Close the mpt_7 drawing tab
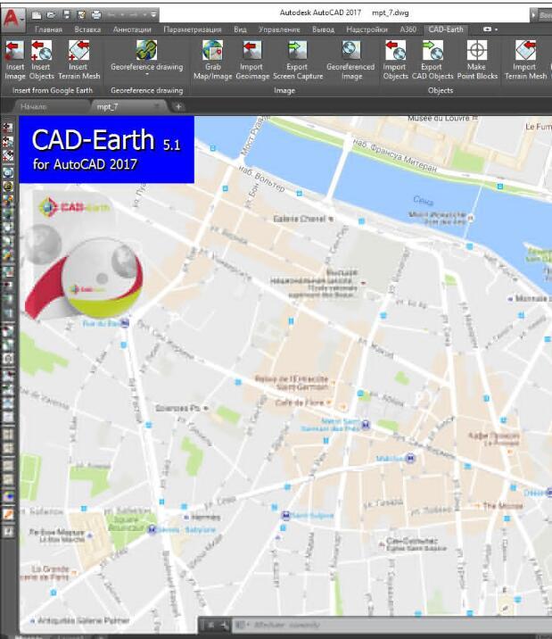Screen dimensions: 552x639 [x=156, y=106]
